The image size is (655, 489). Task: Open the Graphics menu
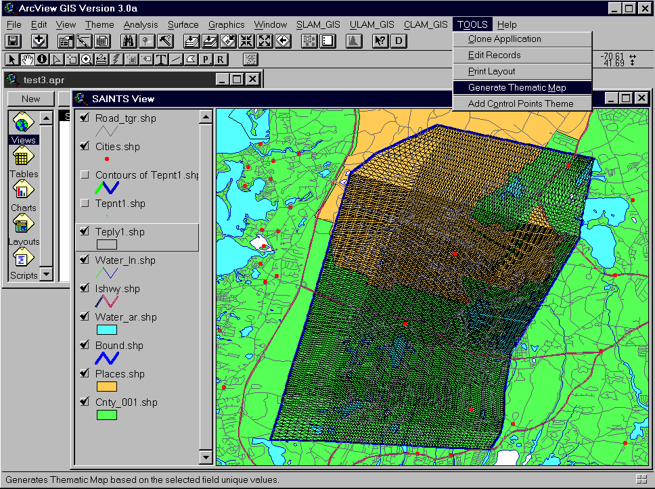(227, 24)
